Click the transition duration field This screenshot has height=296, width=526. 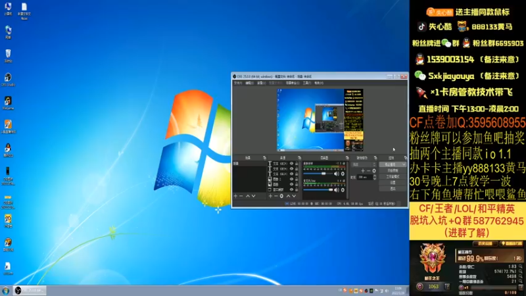pyautogui.click(x=365, y=177)
